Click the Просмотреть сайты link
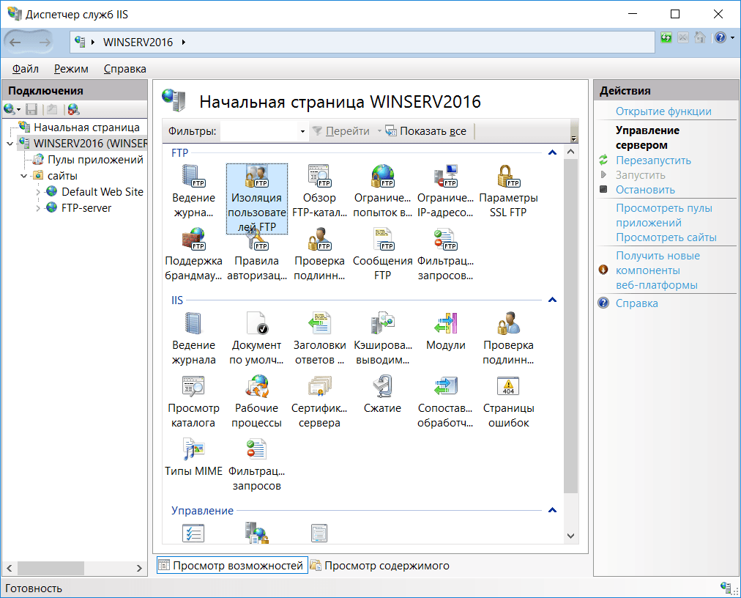 (666, 237)
